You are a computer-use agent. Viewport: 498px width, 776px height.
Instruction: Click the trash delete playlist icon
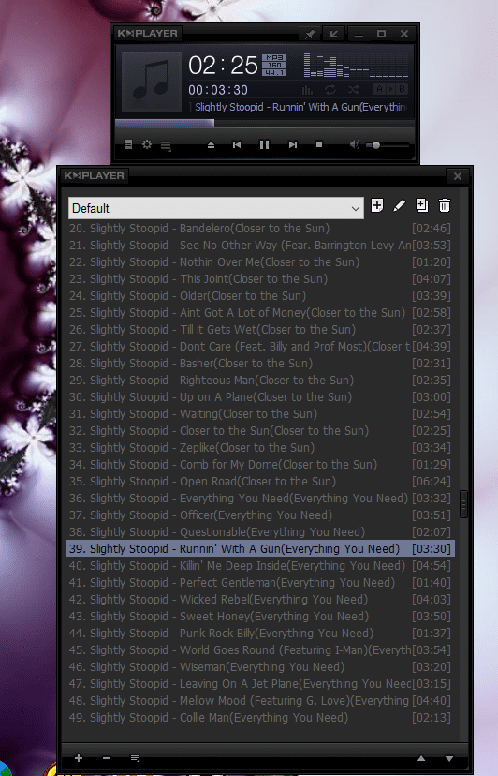(x=445, y=205)
